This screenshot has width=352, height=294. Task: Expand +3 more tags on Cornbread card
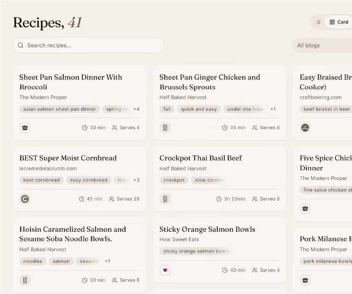point(136,180)
